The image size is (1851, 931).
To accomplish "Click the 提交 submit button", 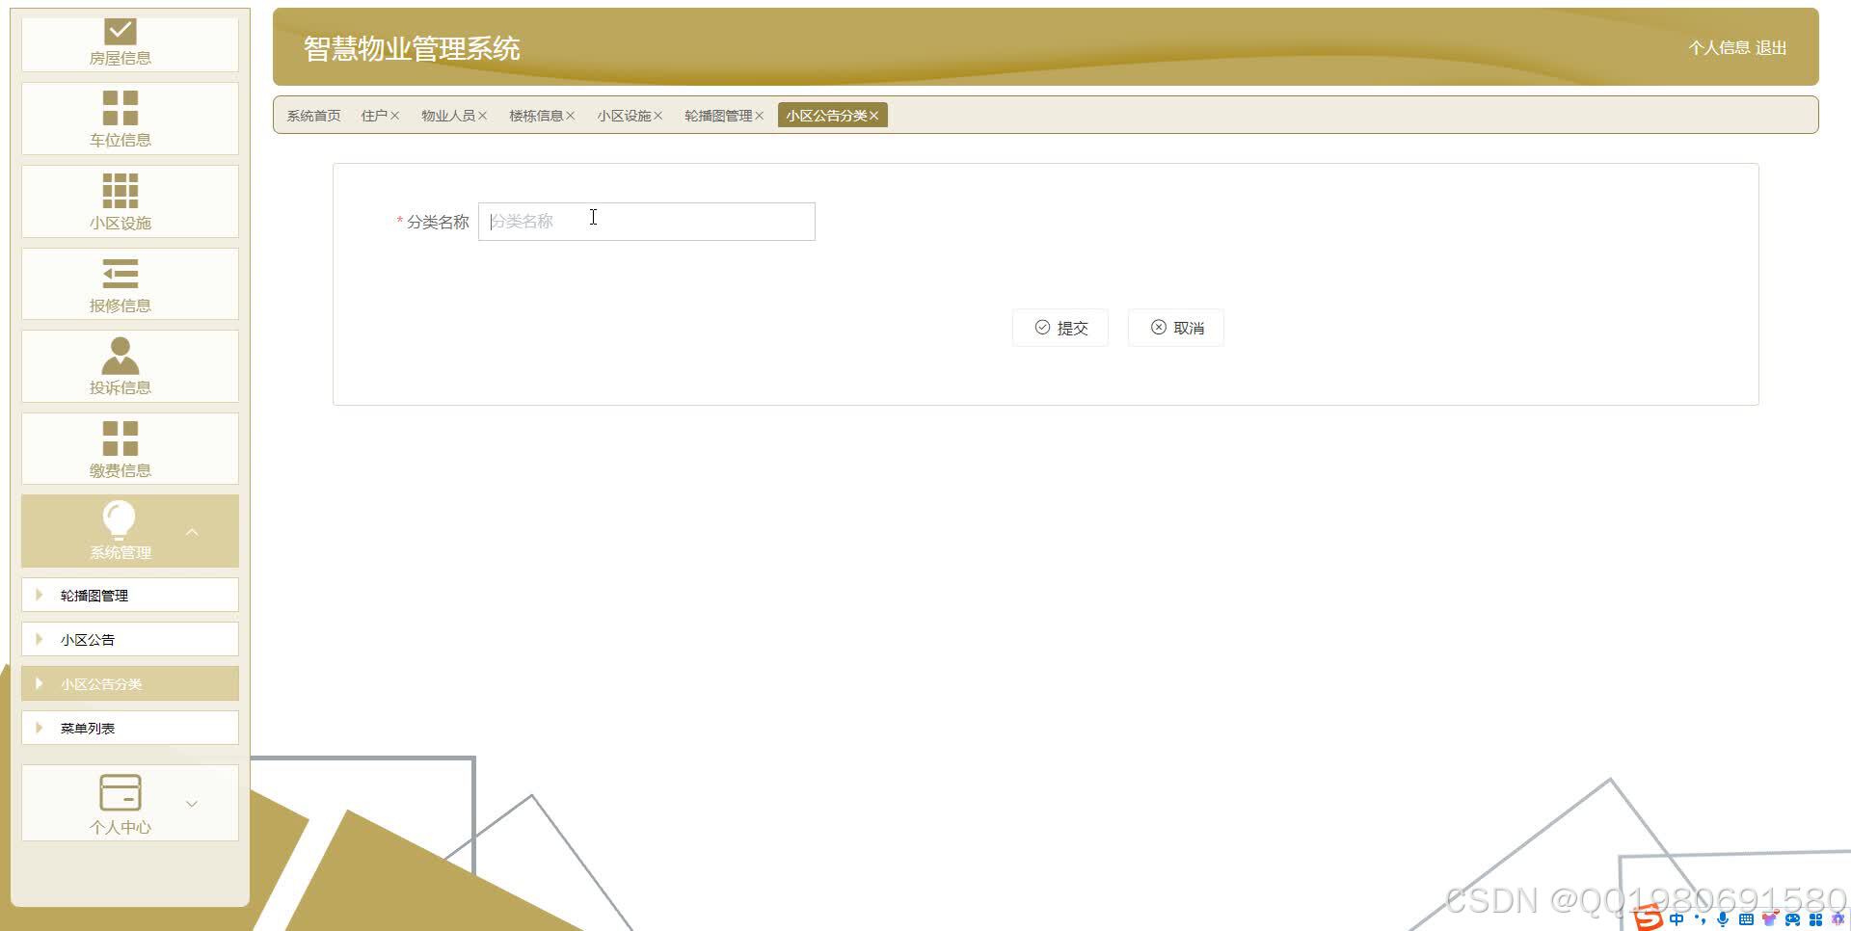I will 1060,328.
